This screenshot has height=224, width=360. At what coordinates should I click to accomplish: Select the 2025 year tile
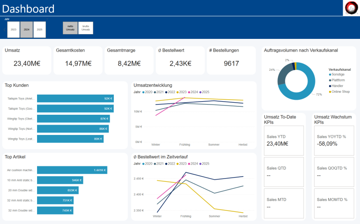[39, 29]
